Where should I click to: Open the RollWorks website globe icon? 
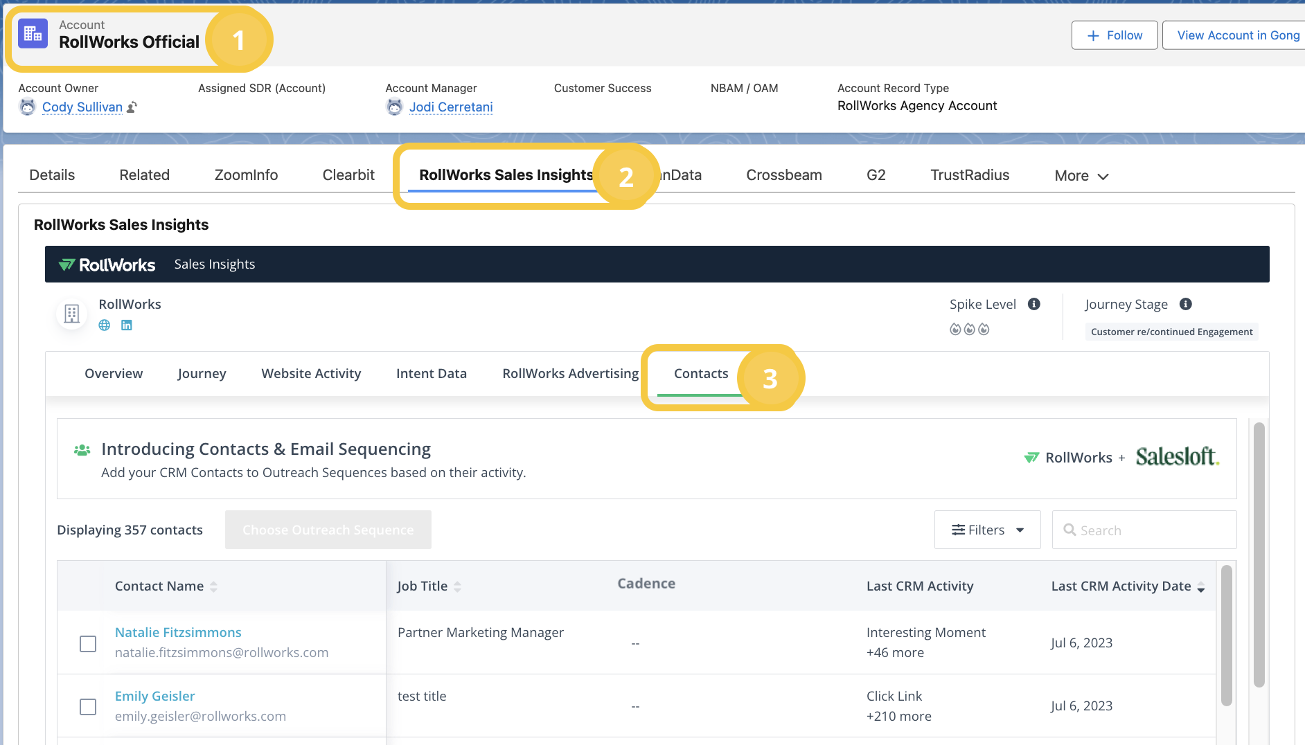[x=105, y=325]
